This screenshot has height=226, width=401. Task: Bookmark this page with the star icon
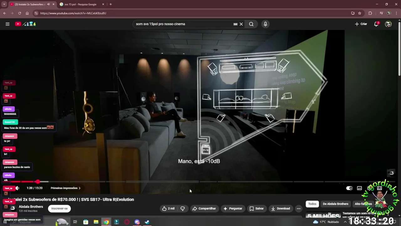click(x=360, y=13)
